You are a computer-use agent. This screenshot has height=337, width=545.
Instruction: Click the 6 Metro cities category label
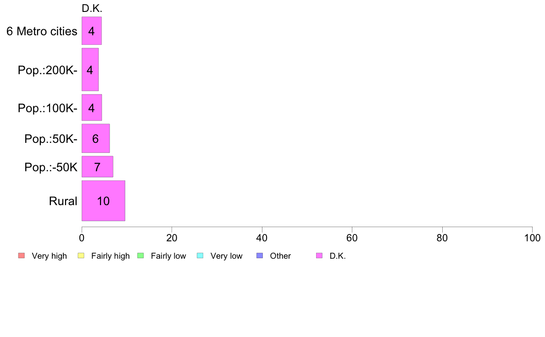tap(42, 31)
